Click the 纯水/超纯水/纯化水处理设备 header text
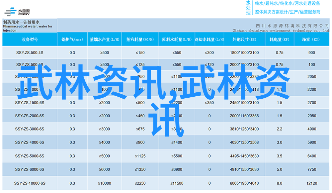This screenshot has width=332, height=193. point(287,4)
